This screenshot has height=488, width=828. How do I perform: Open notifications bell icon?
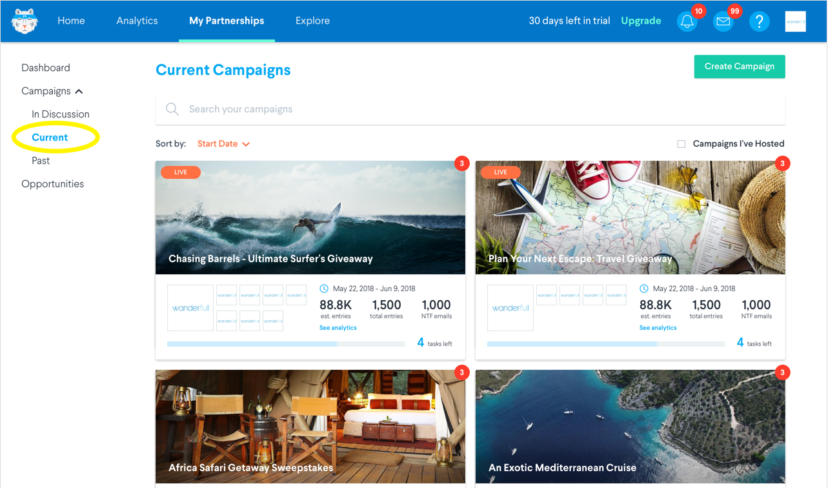pos(687,21)
